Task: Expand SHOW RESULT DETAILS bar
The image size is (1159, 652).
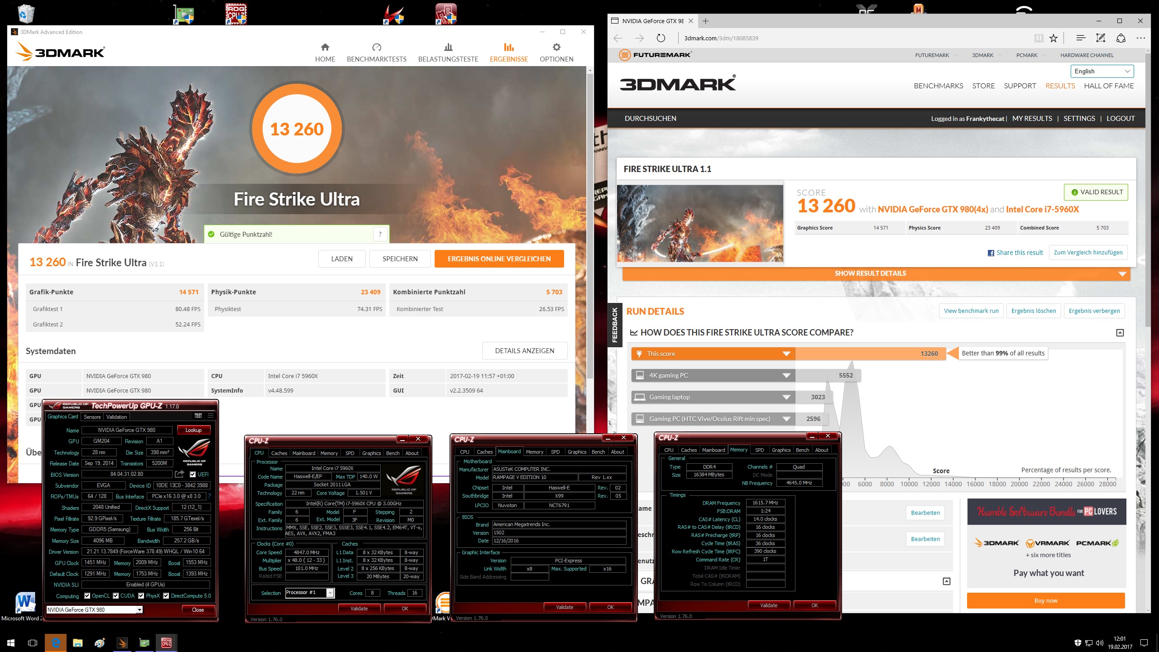Action: point(876,273)
